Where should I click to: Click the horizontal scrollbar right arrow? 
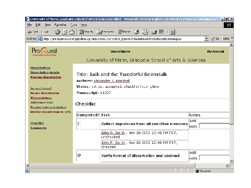(x=227, y=165)
